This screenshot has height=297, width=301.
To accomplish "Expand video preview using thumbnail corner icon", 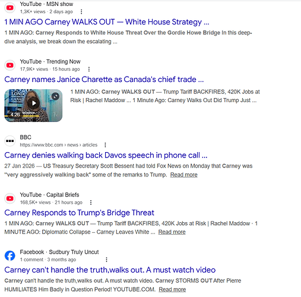I will pos(55,96).
